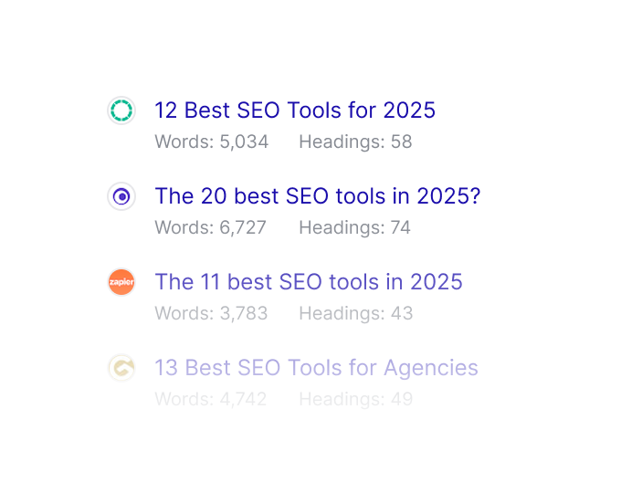Open the 12 Best SEO Tools for 2025 link
This screenshot has height=493, width=621.
click(x=295, y=110)
